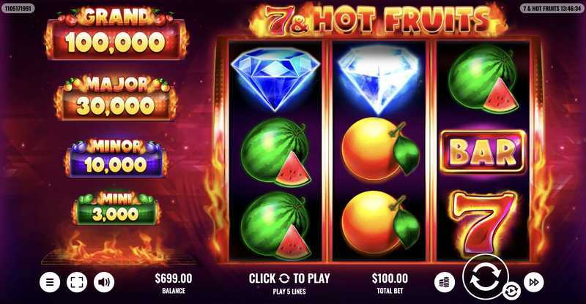Mute the game sound speaker icon
The width and height of the screenshot is (586, 304).
[x=104, y=282]
